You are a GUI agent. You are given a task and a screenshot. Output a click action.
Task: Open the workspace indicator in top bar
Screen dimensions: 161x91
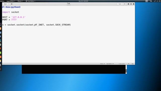[x=146, y=1]
